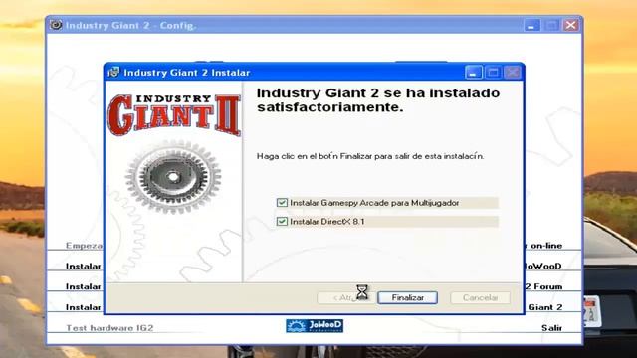Click Salir in the Config window
The image size is (637, 358).
(x=551, y=328)
